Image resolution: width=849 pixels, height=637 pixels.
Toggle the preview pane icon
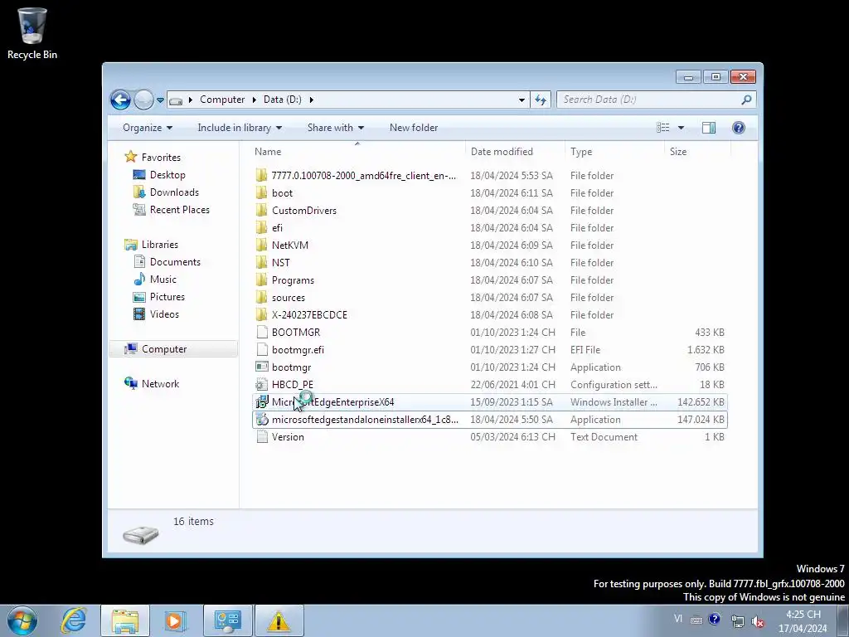709,128
